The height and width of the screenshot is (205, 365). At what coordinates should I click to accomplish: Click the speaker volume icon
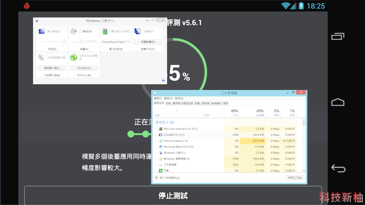[73, 31]
